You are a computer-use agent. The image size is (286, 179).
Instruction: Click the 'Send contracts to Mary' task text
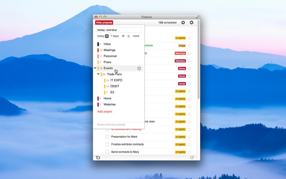(x=125, y=152)
